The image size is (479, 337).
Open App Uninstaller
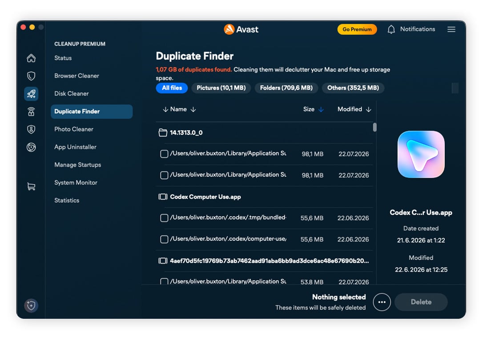pos(75,147)
